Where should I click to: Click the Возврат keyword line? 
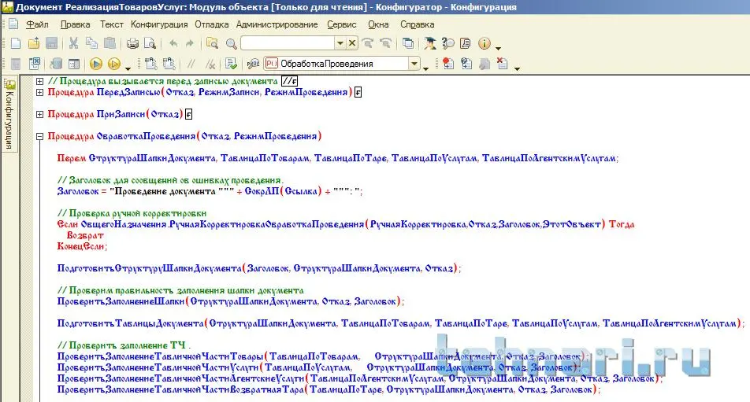coord(85,235)
